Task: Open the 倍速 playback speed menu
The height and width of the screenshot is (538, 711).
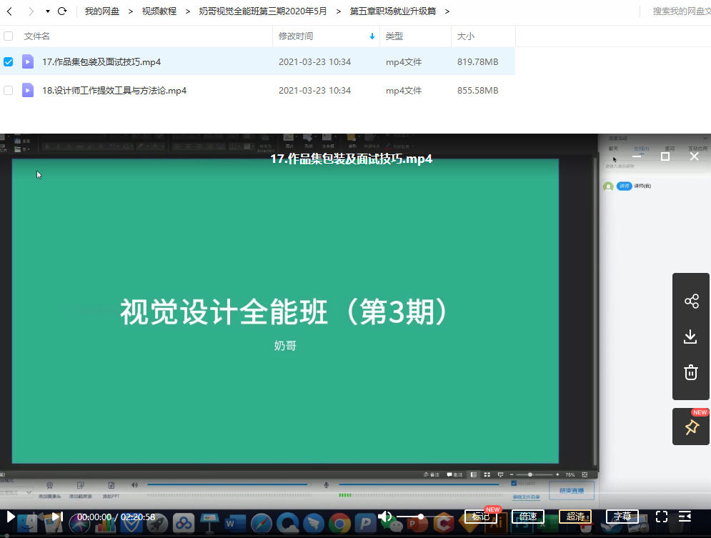Action: [528, 517]
